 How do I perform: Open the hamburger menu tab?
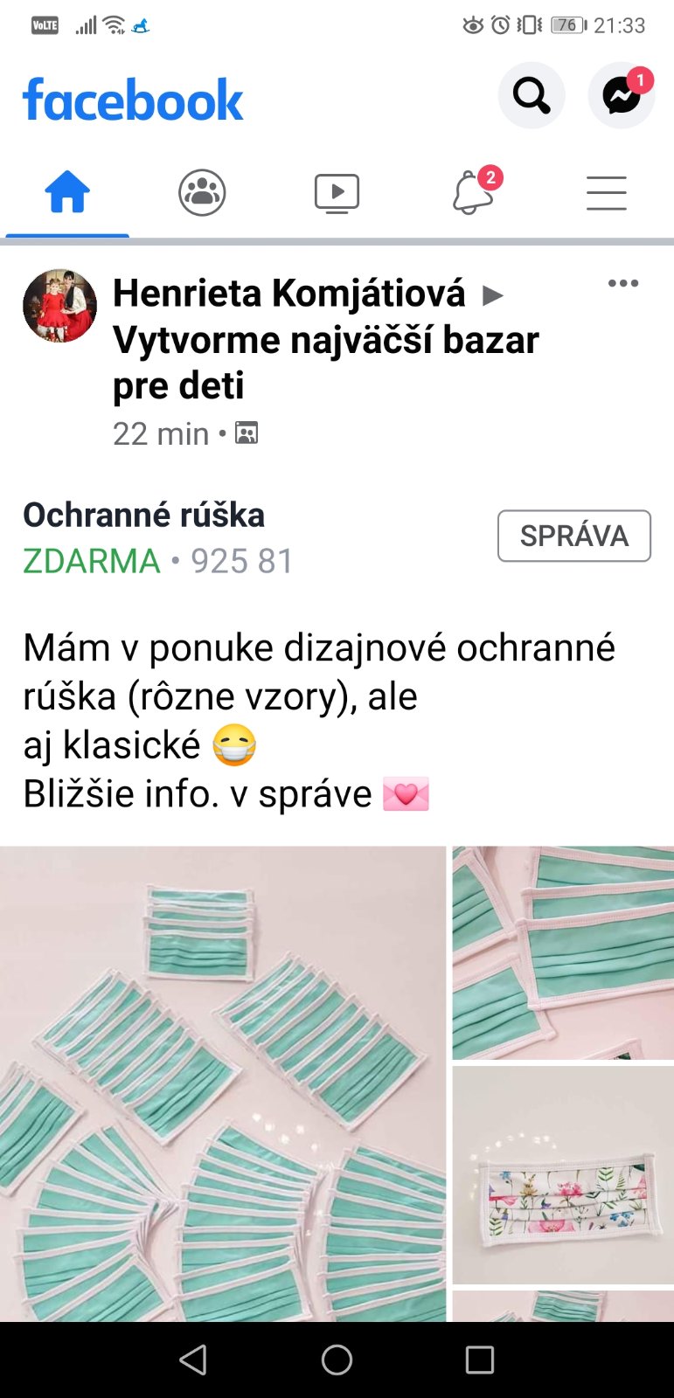pyautogui.click(x=607, y=193)
